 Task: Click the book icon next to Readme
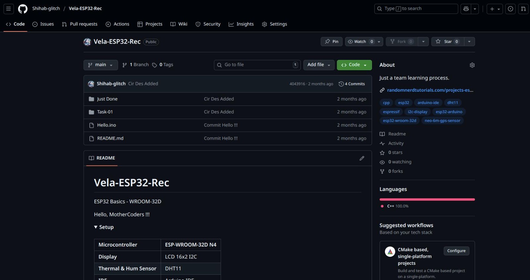[x=382, y=134]
